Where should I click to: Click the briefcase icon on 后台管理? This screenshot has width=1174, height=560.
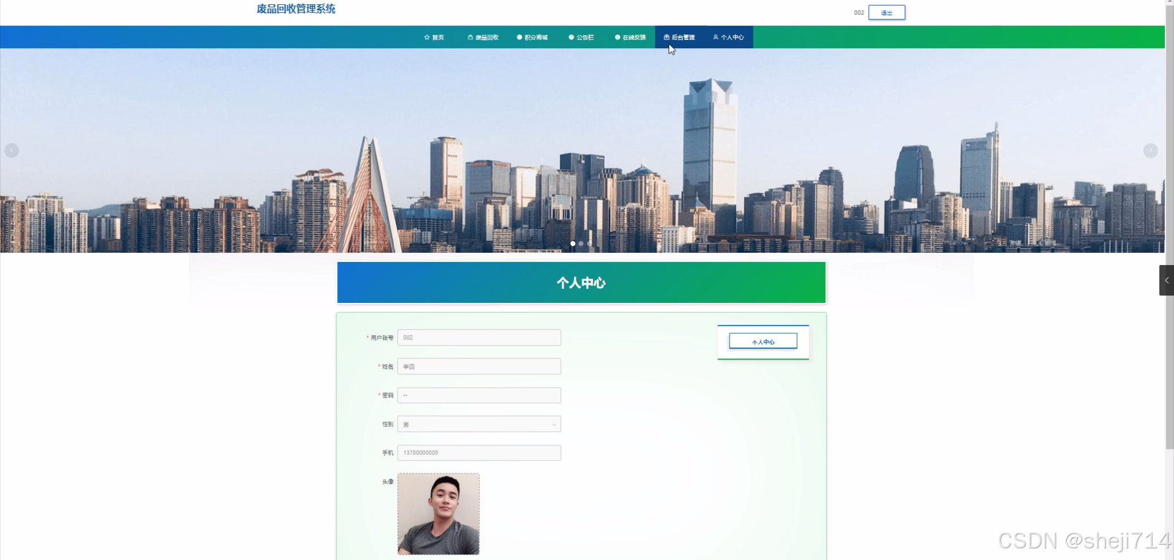pos(666,37)
